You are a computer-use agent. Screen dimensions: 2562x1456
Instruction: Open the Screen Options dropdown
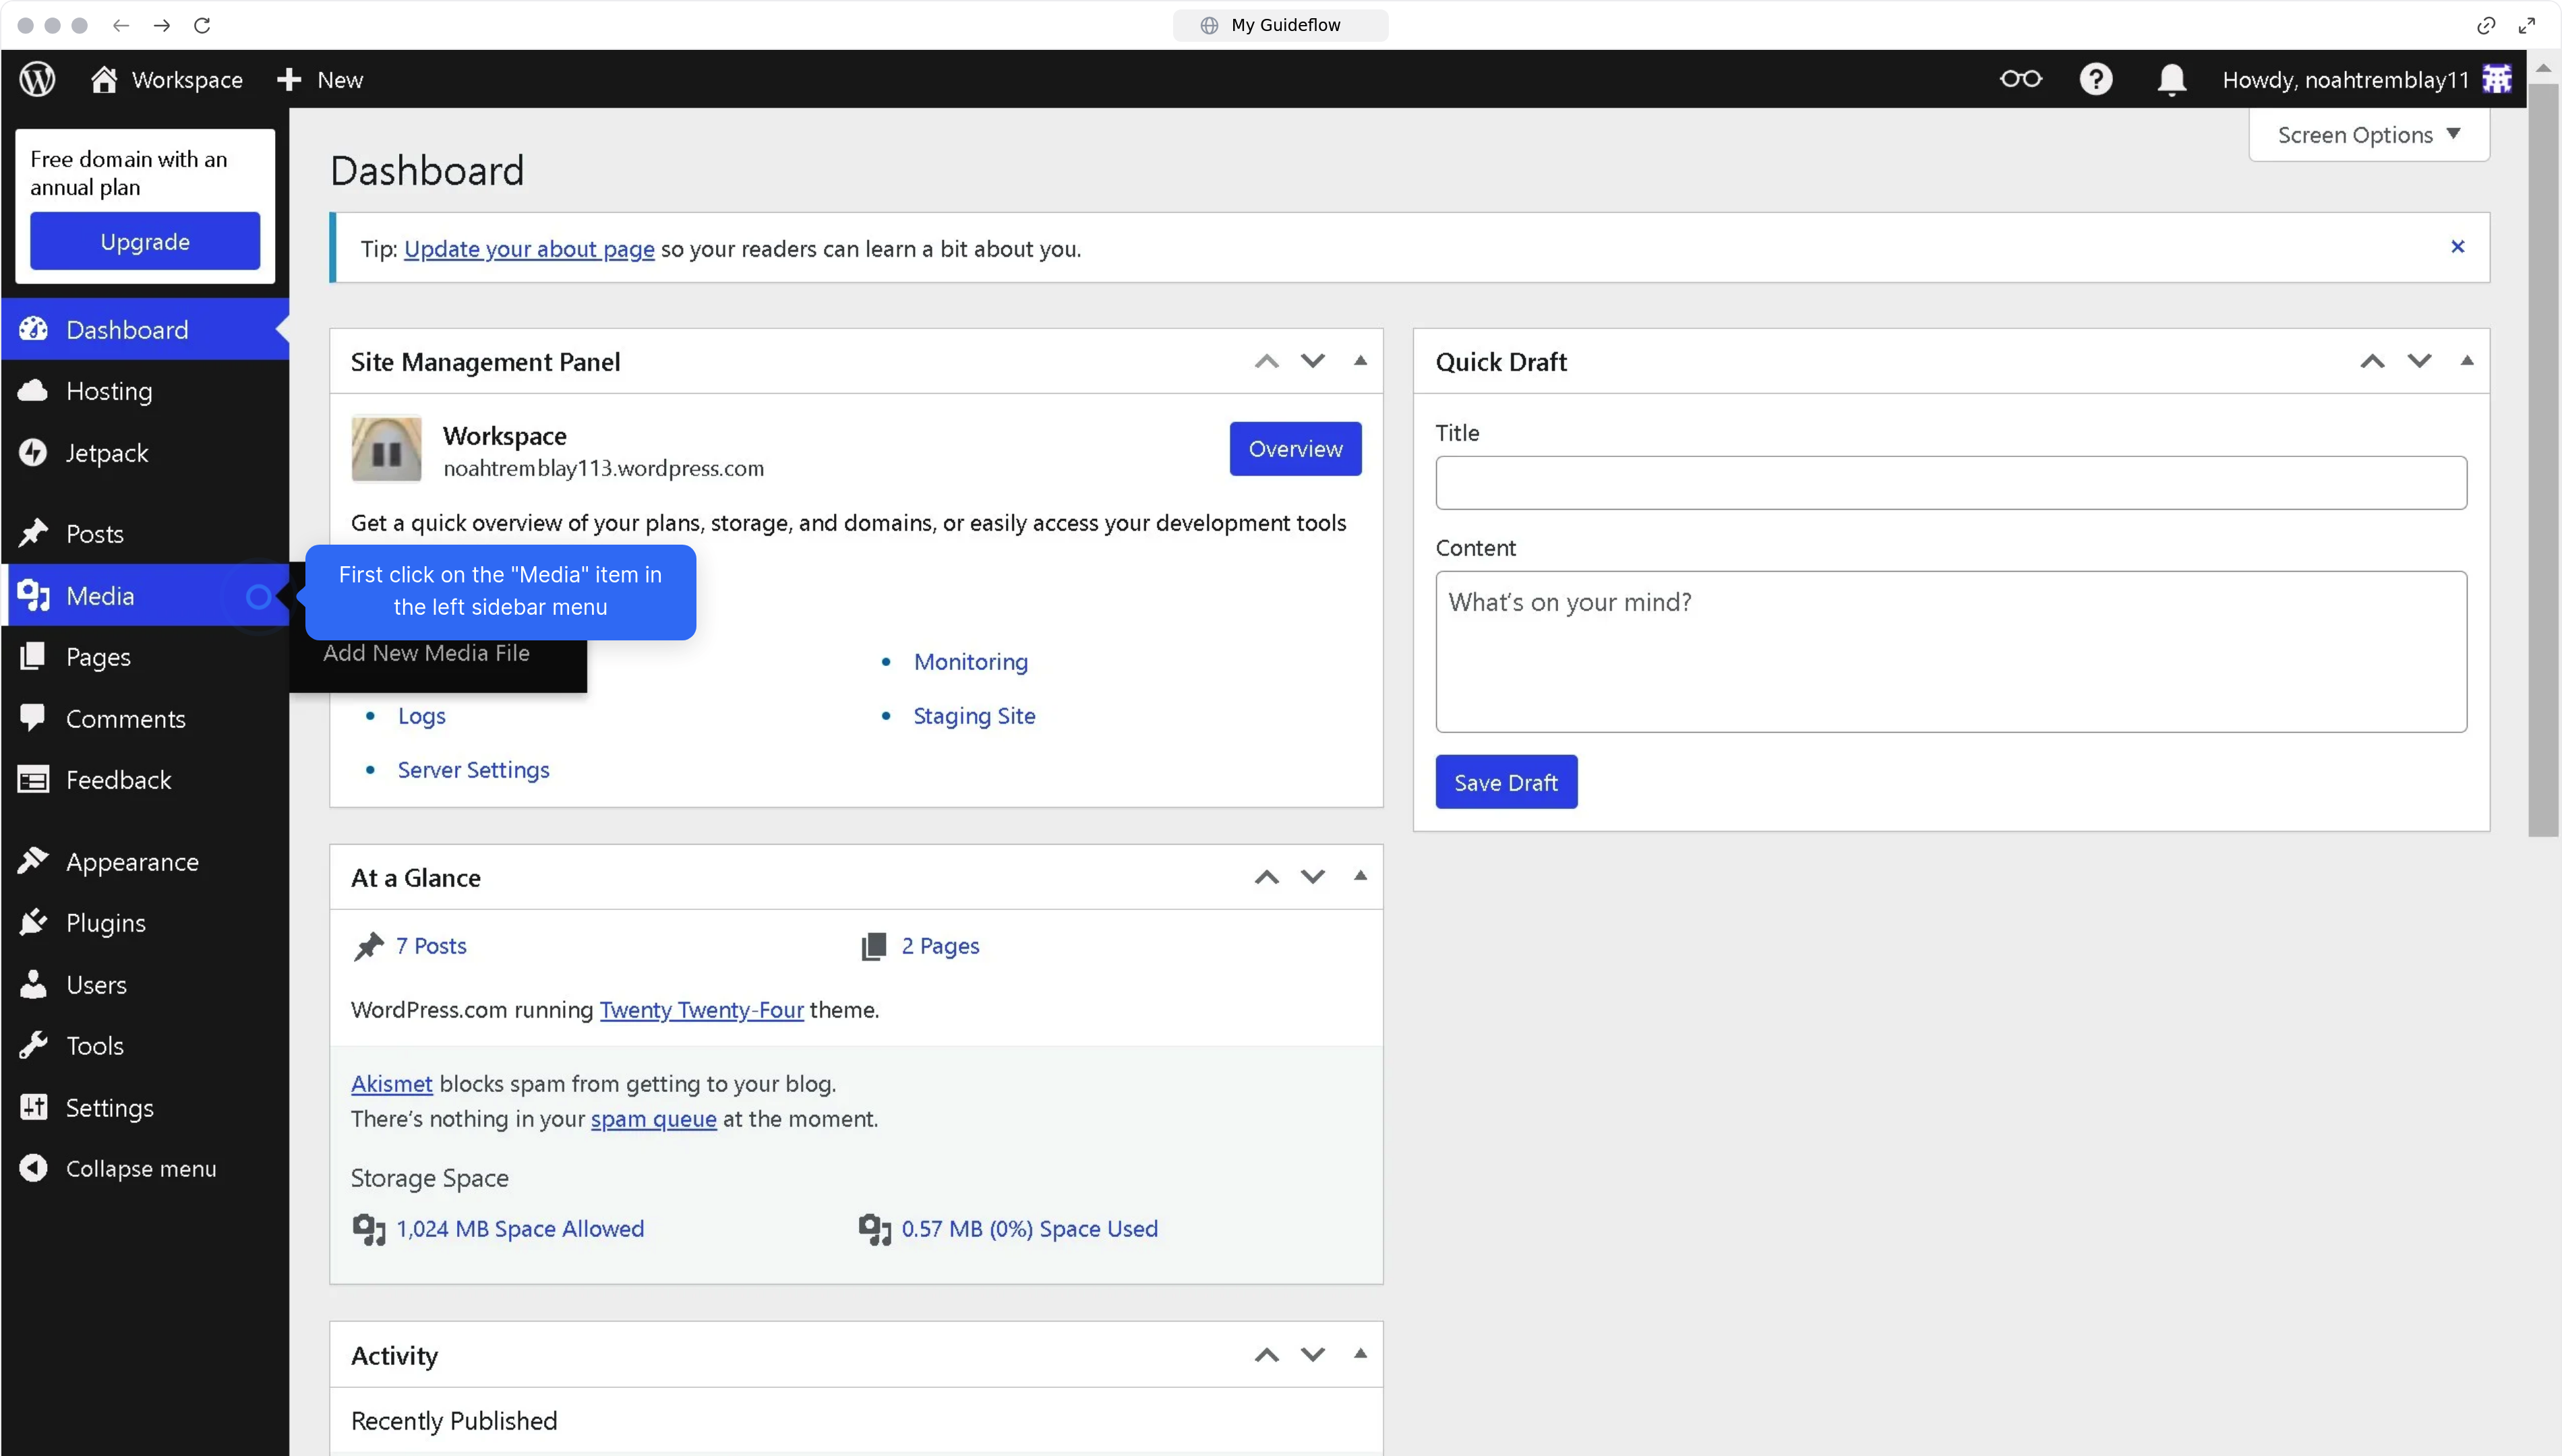click(2368, 134)
